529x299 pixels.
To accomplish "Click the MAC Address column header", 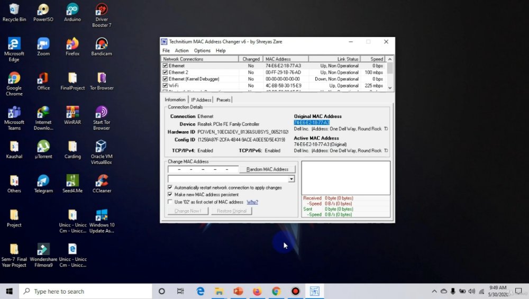I will coord(286,59).
